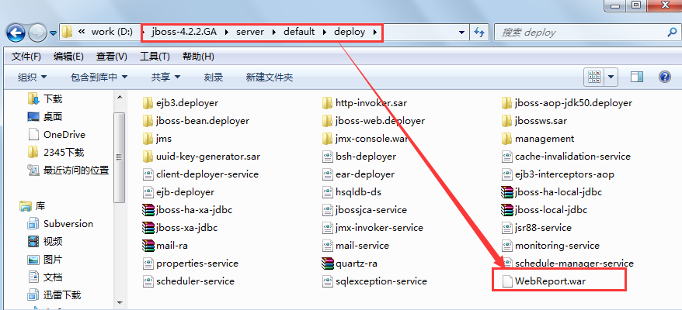682x310 pixels.
Task: Go back with the Back arrow button
Action: pos(16,32)
